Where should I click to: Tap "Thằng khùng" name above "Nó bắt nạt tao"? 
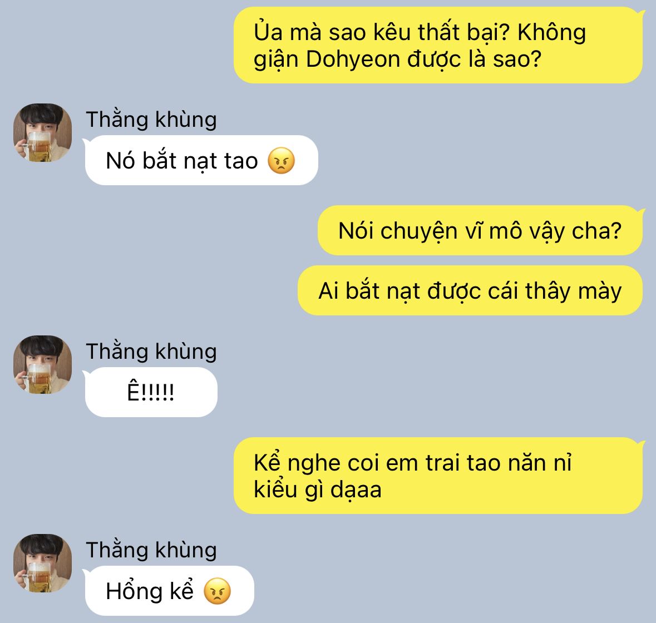[151, 120]
